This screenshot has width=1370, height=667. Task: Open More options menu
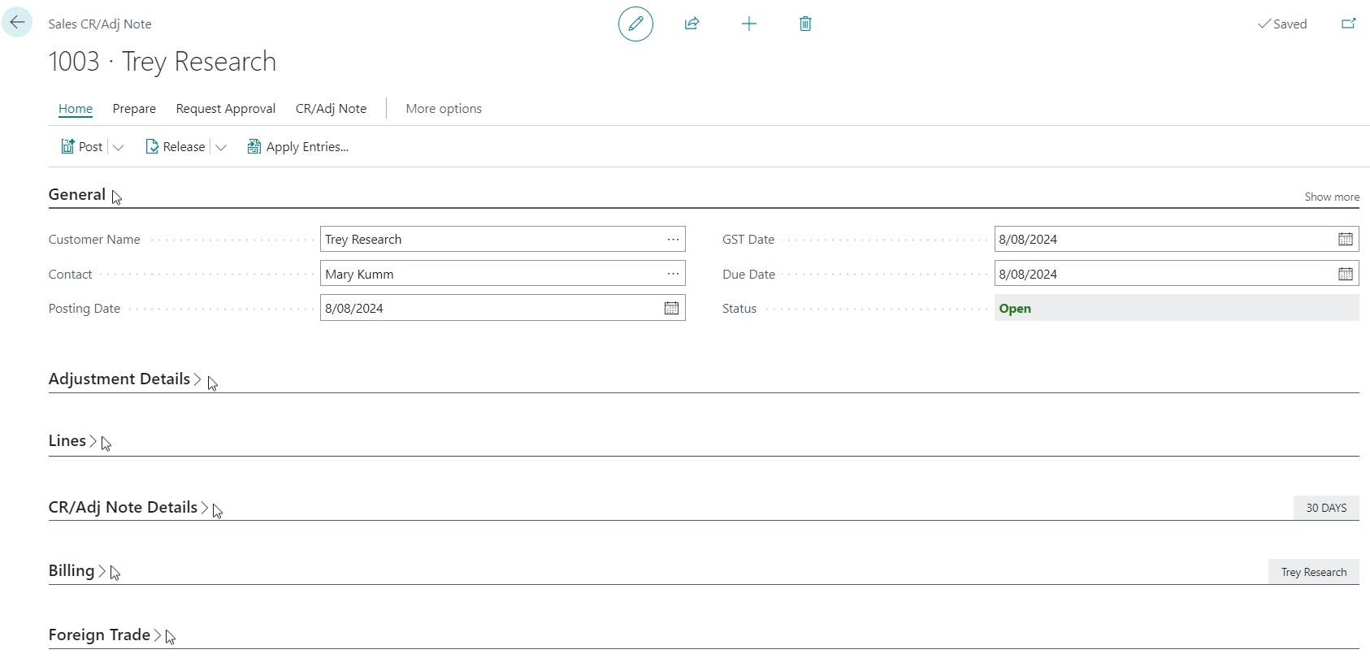point(444,109)
